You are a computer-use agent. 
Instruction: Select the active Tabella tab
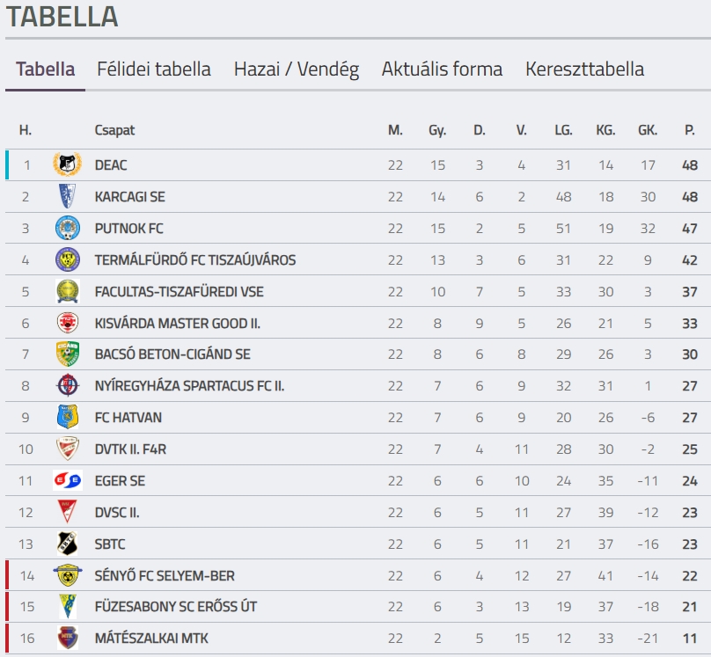(46, 69)
